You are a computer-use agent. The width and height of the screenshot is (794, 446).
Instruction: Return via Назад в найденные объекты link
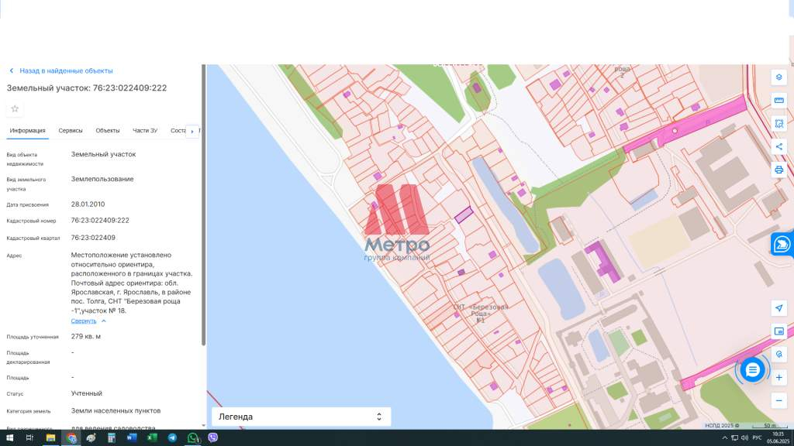tap(66, 70)
